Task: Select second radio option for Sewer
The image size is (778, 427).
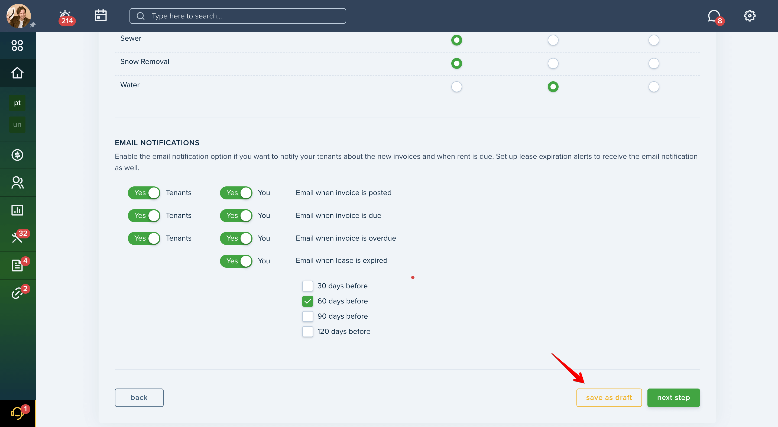Action: pos(553,40)
